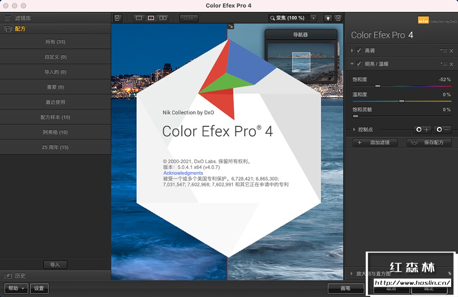
Task: Click the split line rotate handle
Action: (x=230, y=26)
